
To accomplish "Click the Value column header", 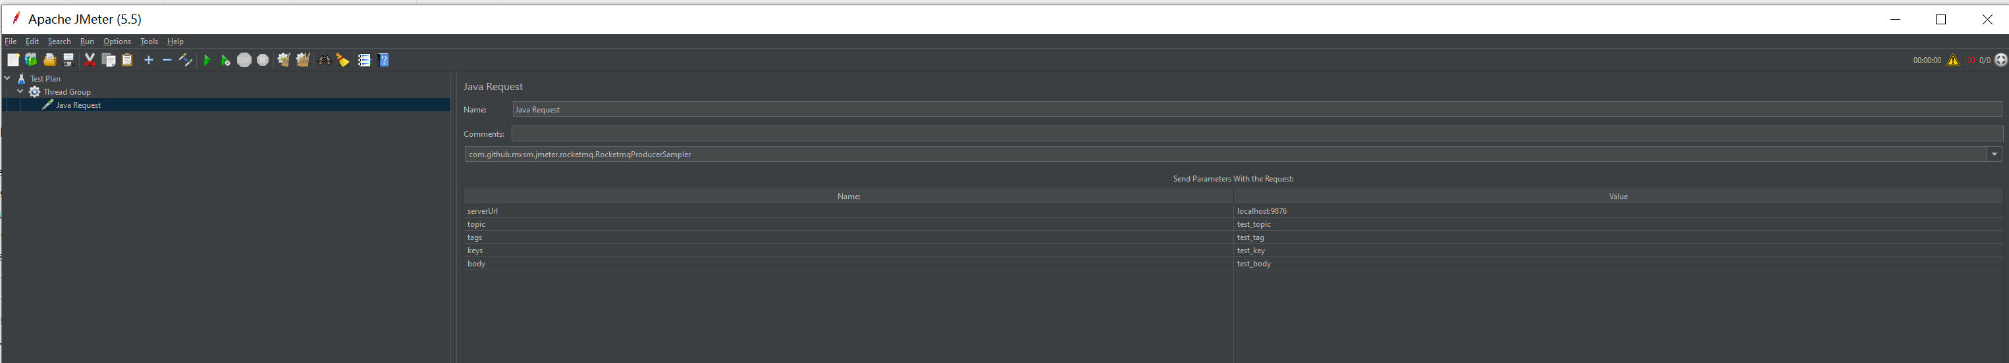I will click(1617, 197).
